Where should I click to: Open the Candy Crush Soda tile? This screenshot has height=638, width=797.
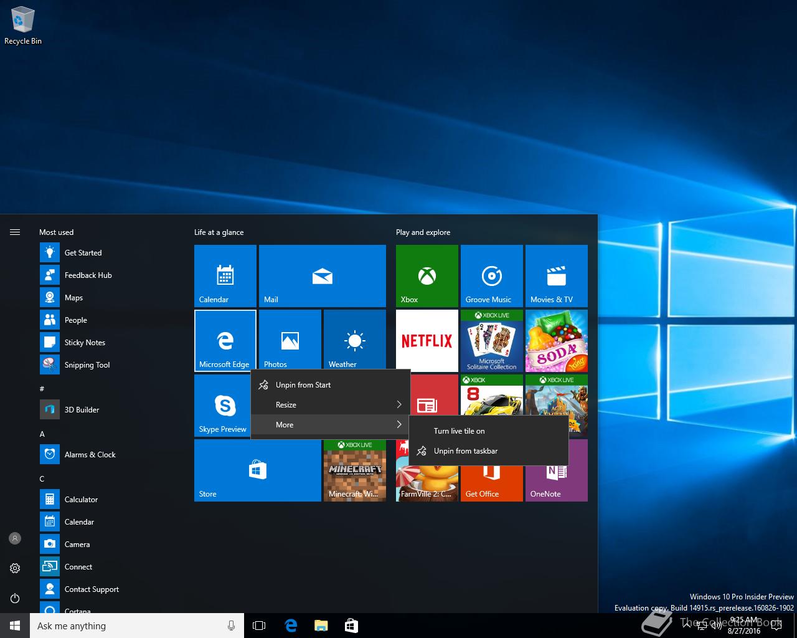click(x=557, y=341)
